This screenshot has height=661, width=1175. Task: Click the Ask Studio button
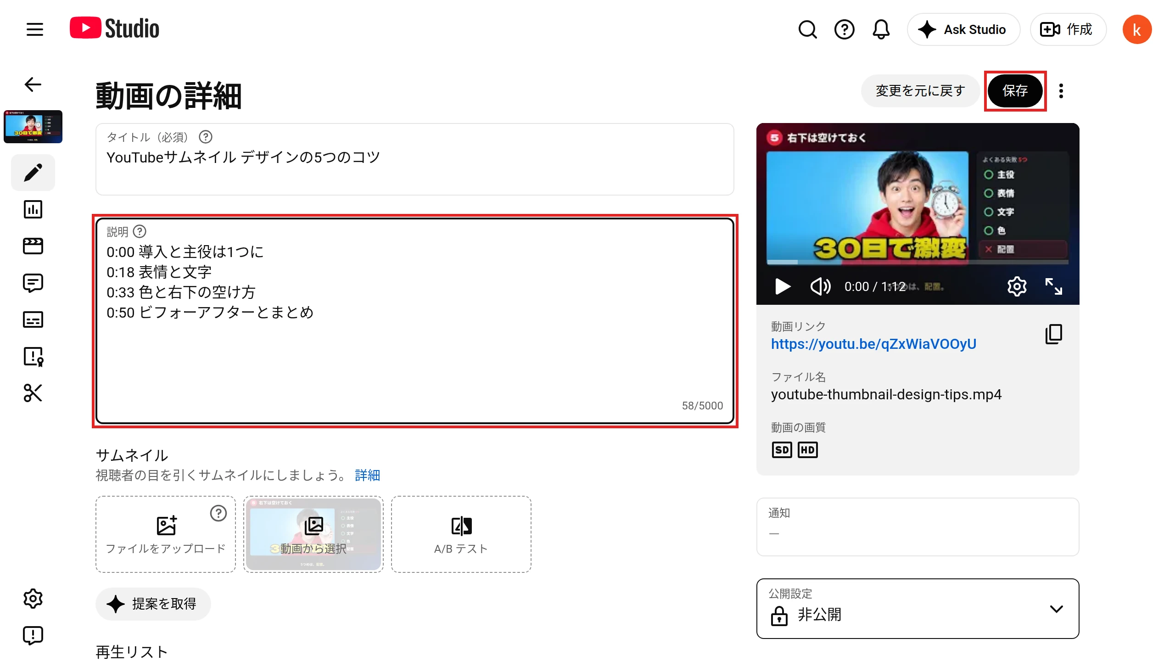[963, 29]
